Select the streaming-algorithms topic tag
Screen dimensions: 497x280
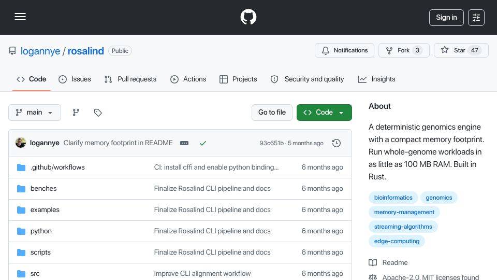pos(403,227)
